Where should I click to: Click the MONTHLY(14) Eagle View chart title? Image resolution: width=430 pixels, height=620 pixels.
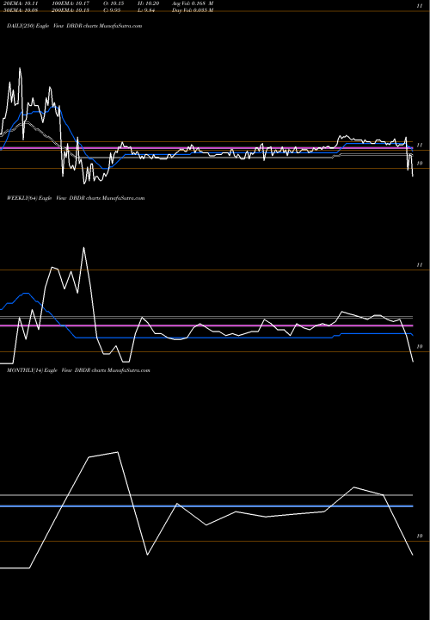click(78, 370)
